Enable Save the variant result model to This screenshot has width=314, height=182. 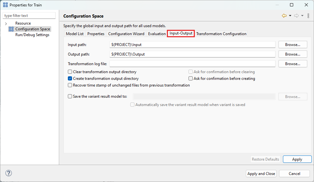(x=70, y=96)
